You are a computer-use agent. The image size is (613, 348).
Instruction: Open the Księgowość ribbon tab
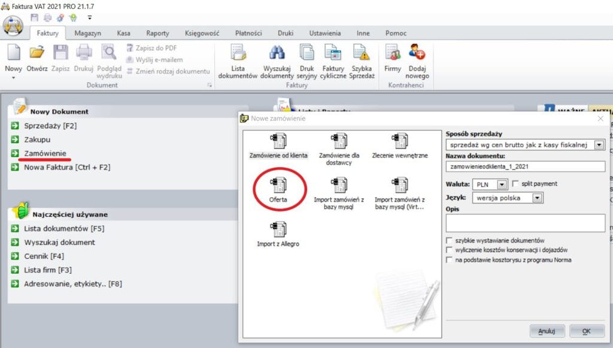tap(202, 34)
